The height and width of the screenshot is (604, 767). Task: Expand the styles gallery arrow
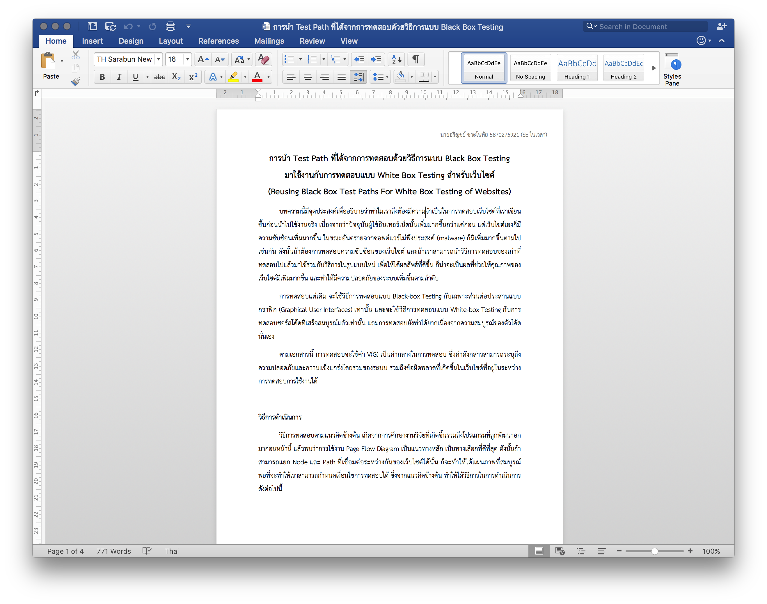click(x=654, y=68)
